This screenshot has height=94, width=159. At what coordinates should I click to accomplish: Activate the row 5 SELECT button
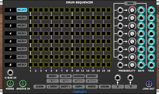click(22, 41)
